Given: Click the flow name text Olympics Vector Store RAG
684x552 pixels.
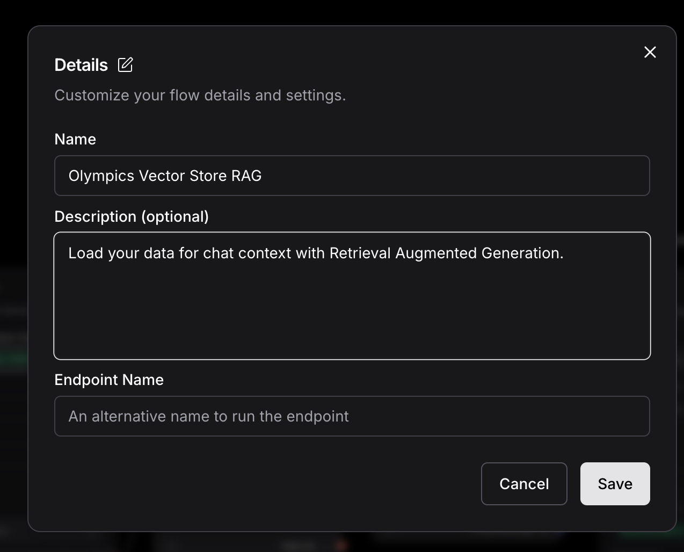Looking at the screenshot, I should [165, 176].
